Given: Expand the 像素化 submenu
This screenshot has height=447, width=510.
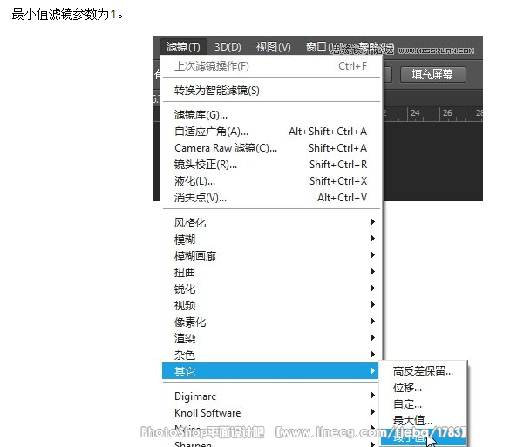Looking at the screenshot, I should 271,322.
